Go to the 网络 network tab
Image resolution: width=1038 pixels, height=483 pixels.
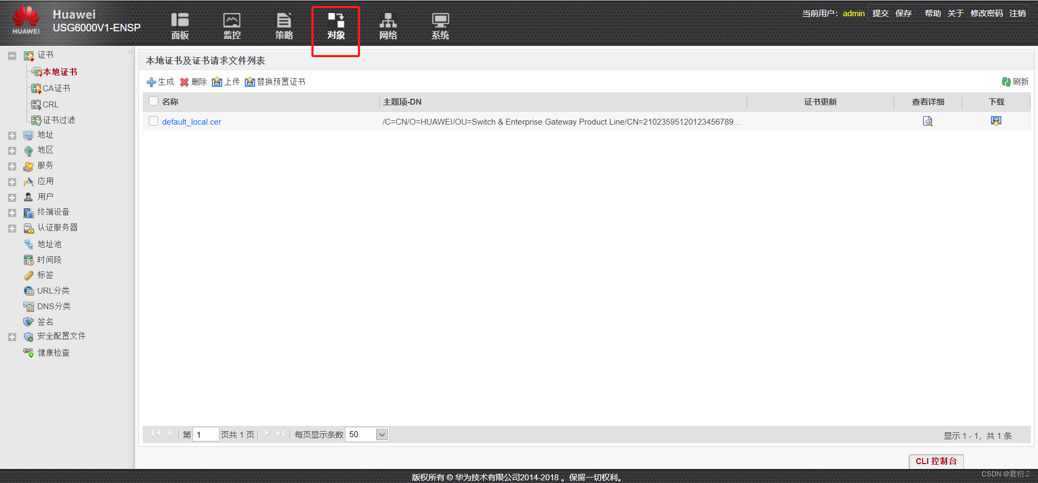click(388, 26)
